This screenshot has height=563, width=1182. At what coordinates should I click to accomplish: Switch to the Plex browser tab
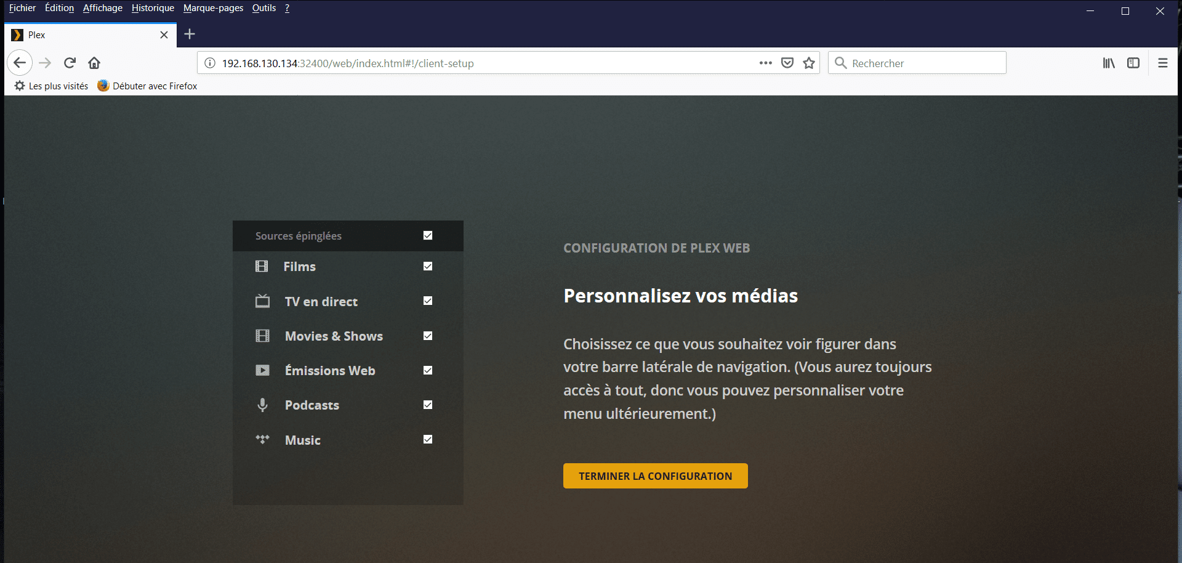click(80, 34)
